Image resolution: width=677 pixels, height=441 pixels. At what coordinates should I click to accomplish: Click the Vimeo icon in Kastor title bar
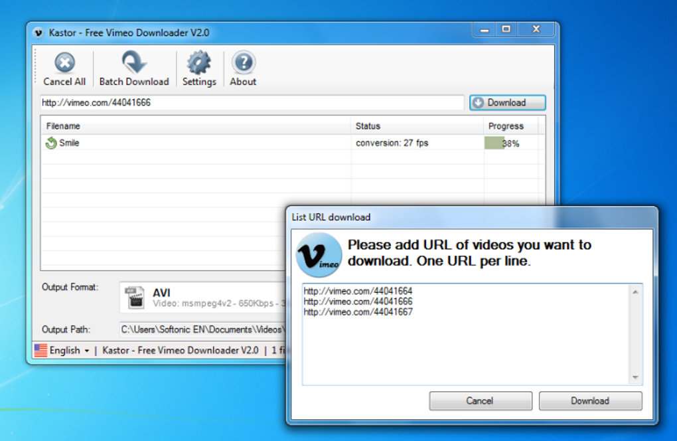38,33
